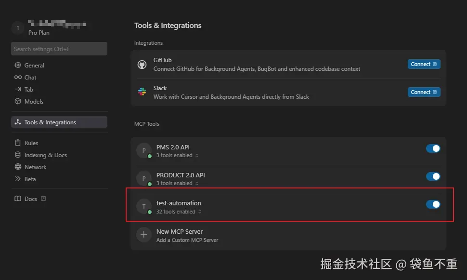
Task: Turn off the PRODUCT 2.0 API switch
Action: click(x=433, y=176)
